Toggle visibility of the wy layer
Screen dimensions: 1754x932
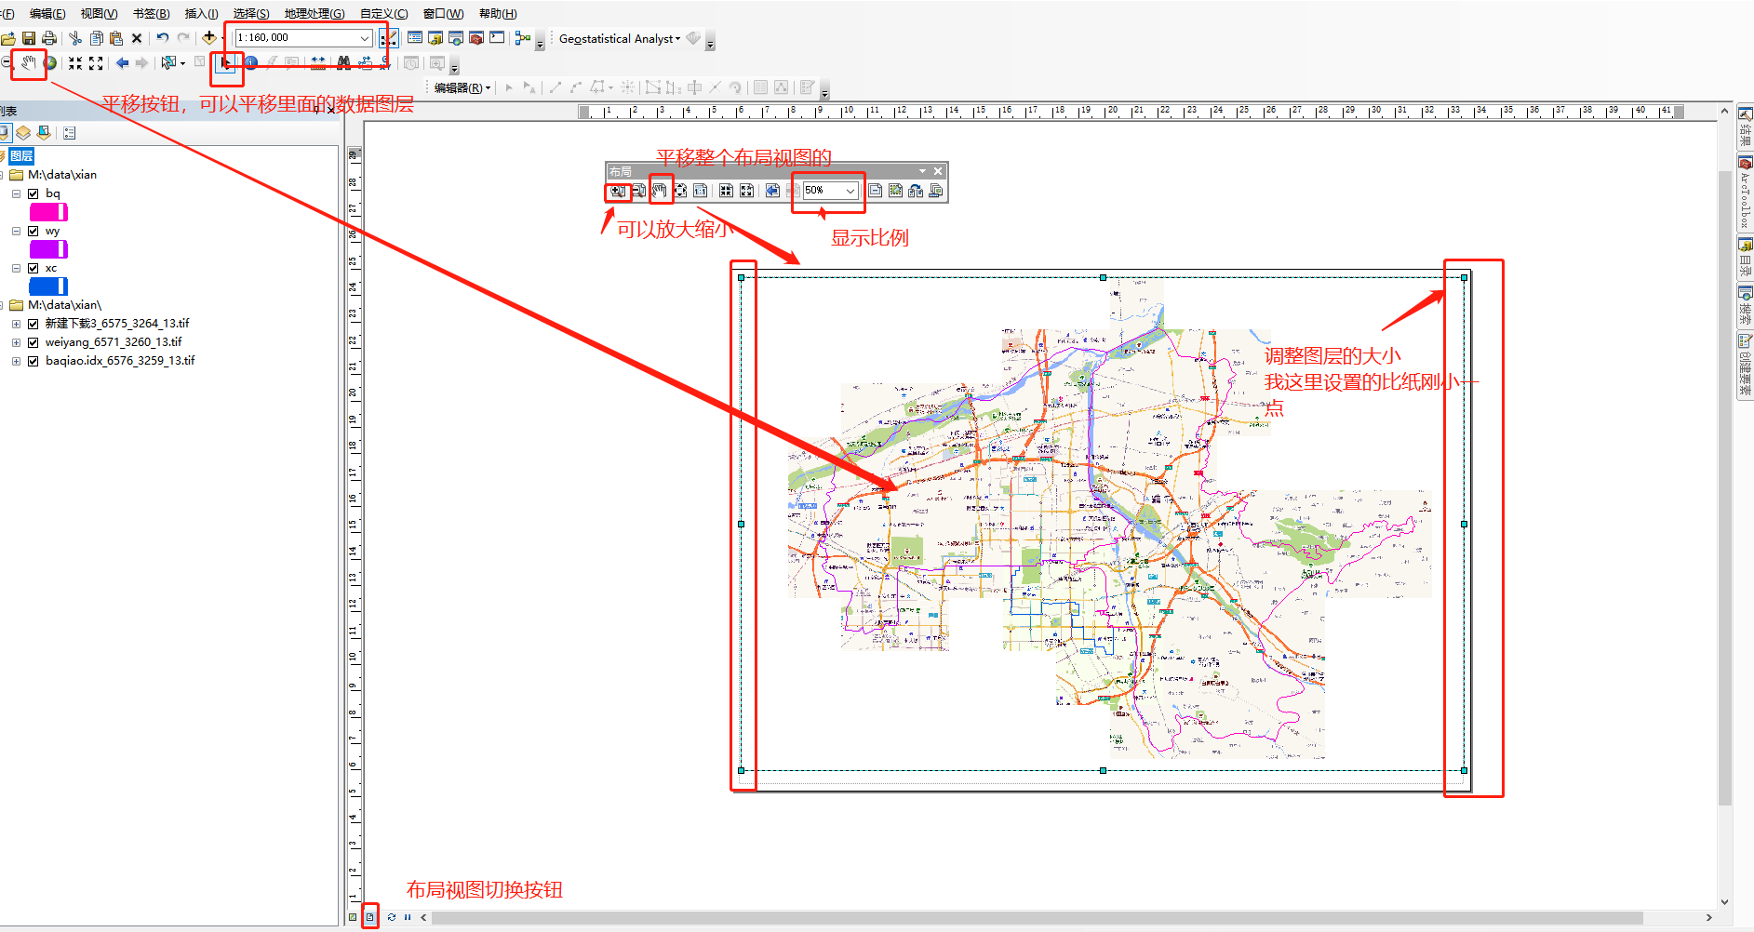point(33,230)
